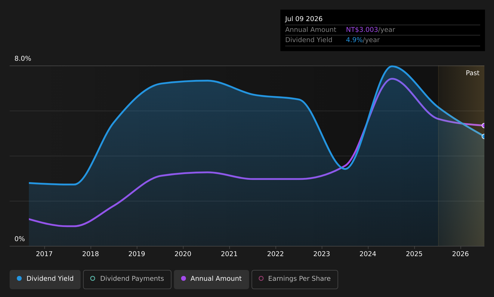The height and width of the screenshot is (297, 494).
Task: Enable the Dividend Payments series
Action: [127, 279]
